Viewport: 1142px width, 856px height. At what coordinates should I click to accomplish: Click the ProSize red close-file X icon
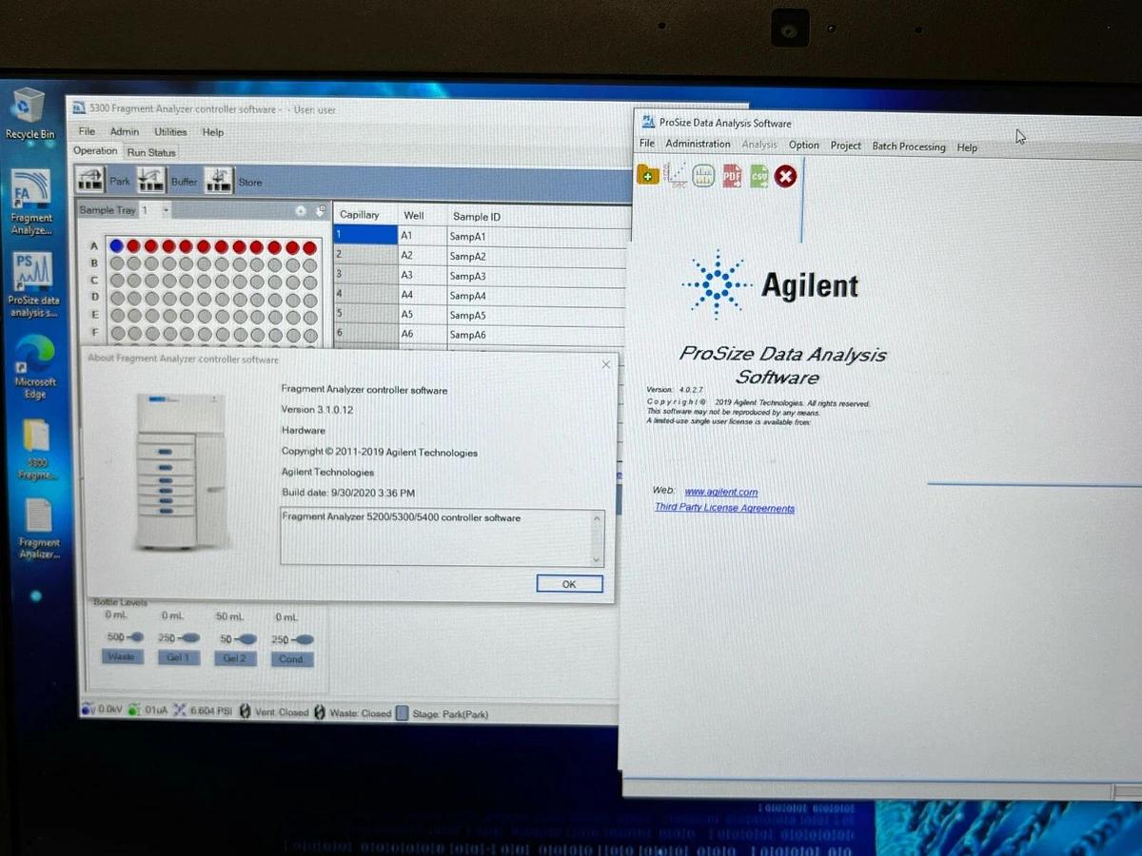[x=785, y=176]
